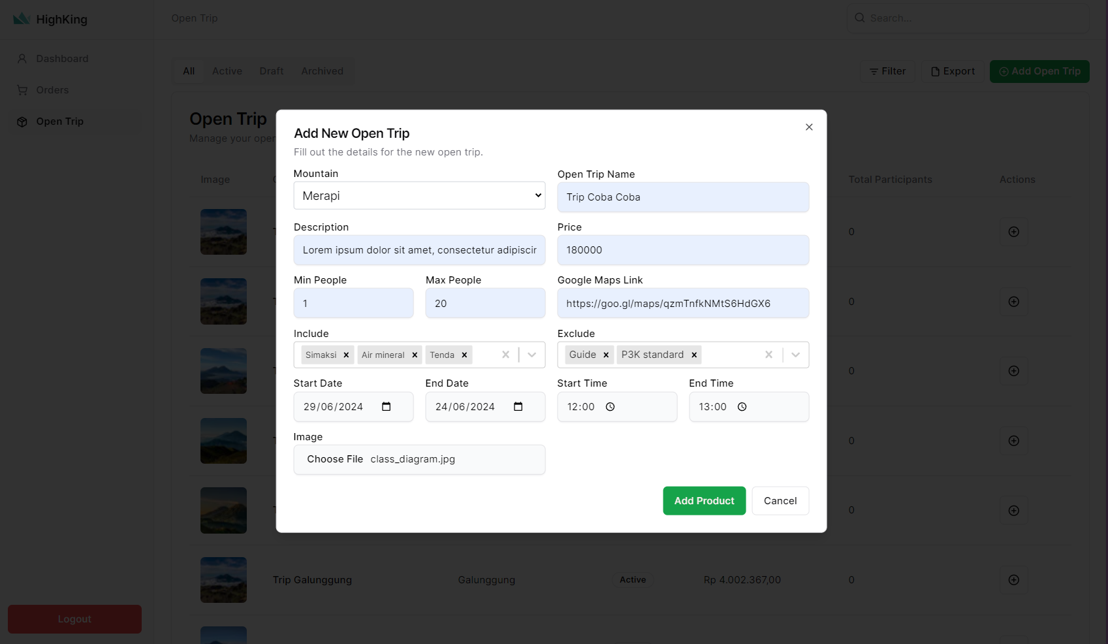Expand the Exclude options dropdown
This screenshot has width=1108, height=644.
pyautogui.click(x=796, y=355)
